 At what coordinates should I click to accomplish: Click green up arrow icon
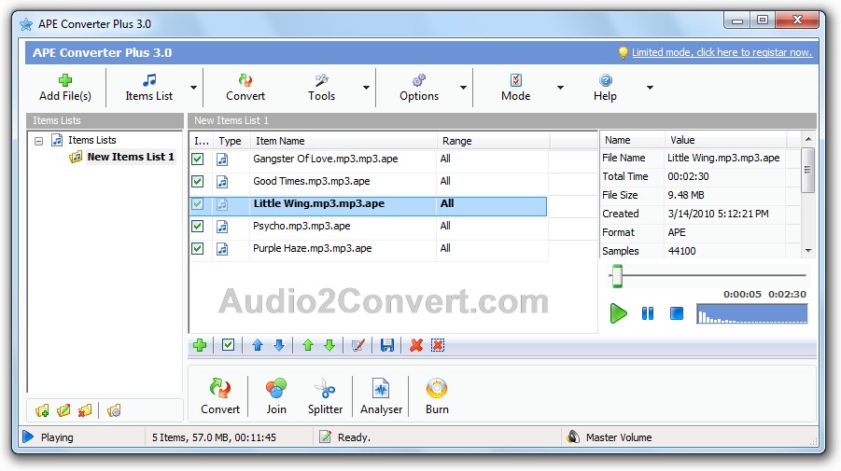[308, 346]
